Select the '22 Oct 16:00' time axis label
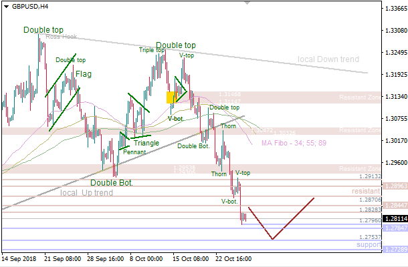The height and width of the screenshot is (267, 408). (x=234, y=257)
